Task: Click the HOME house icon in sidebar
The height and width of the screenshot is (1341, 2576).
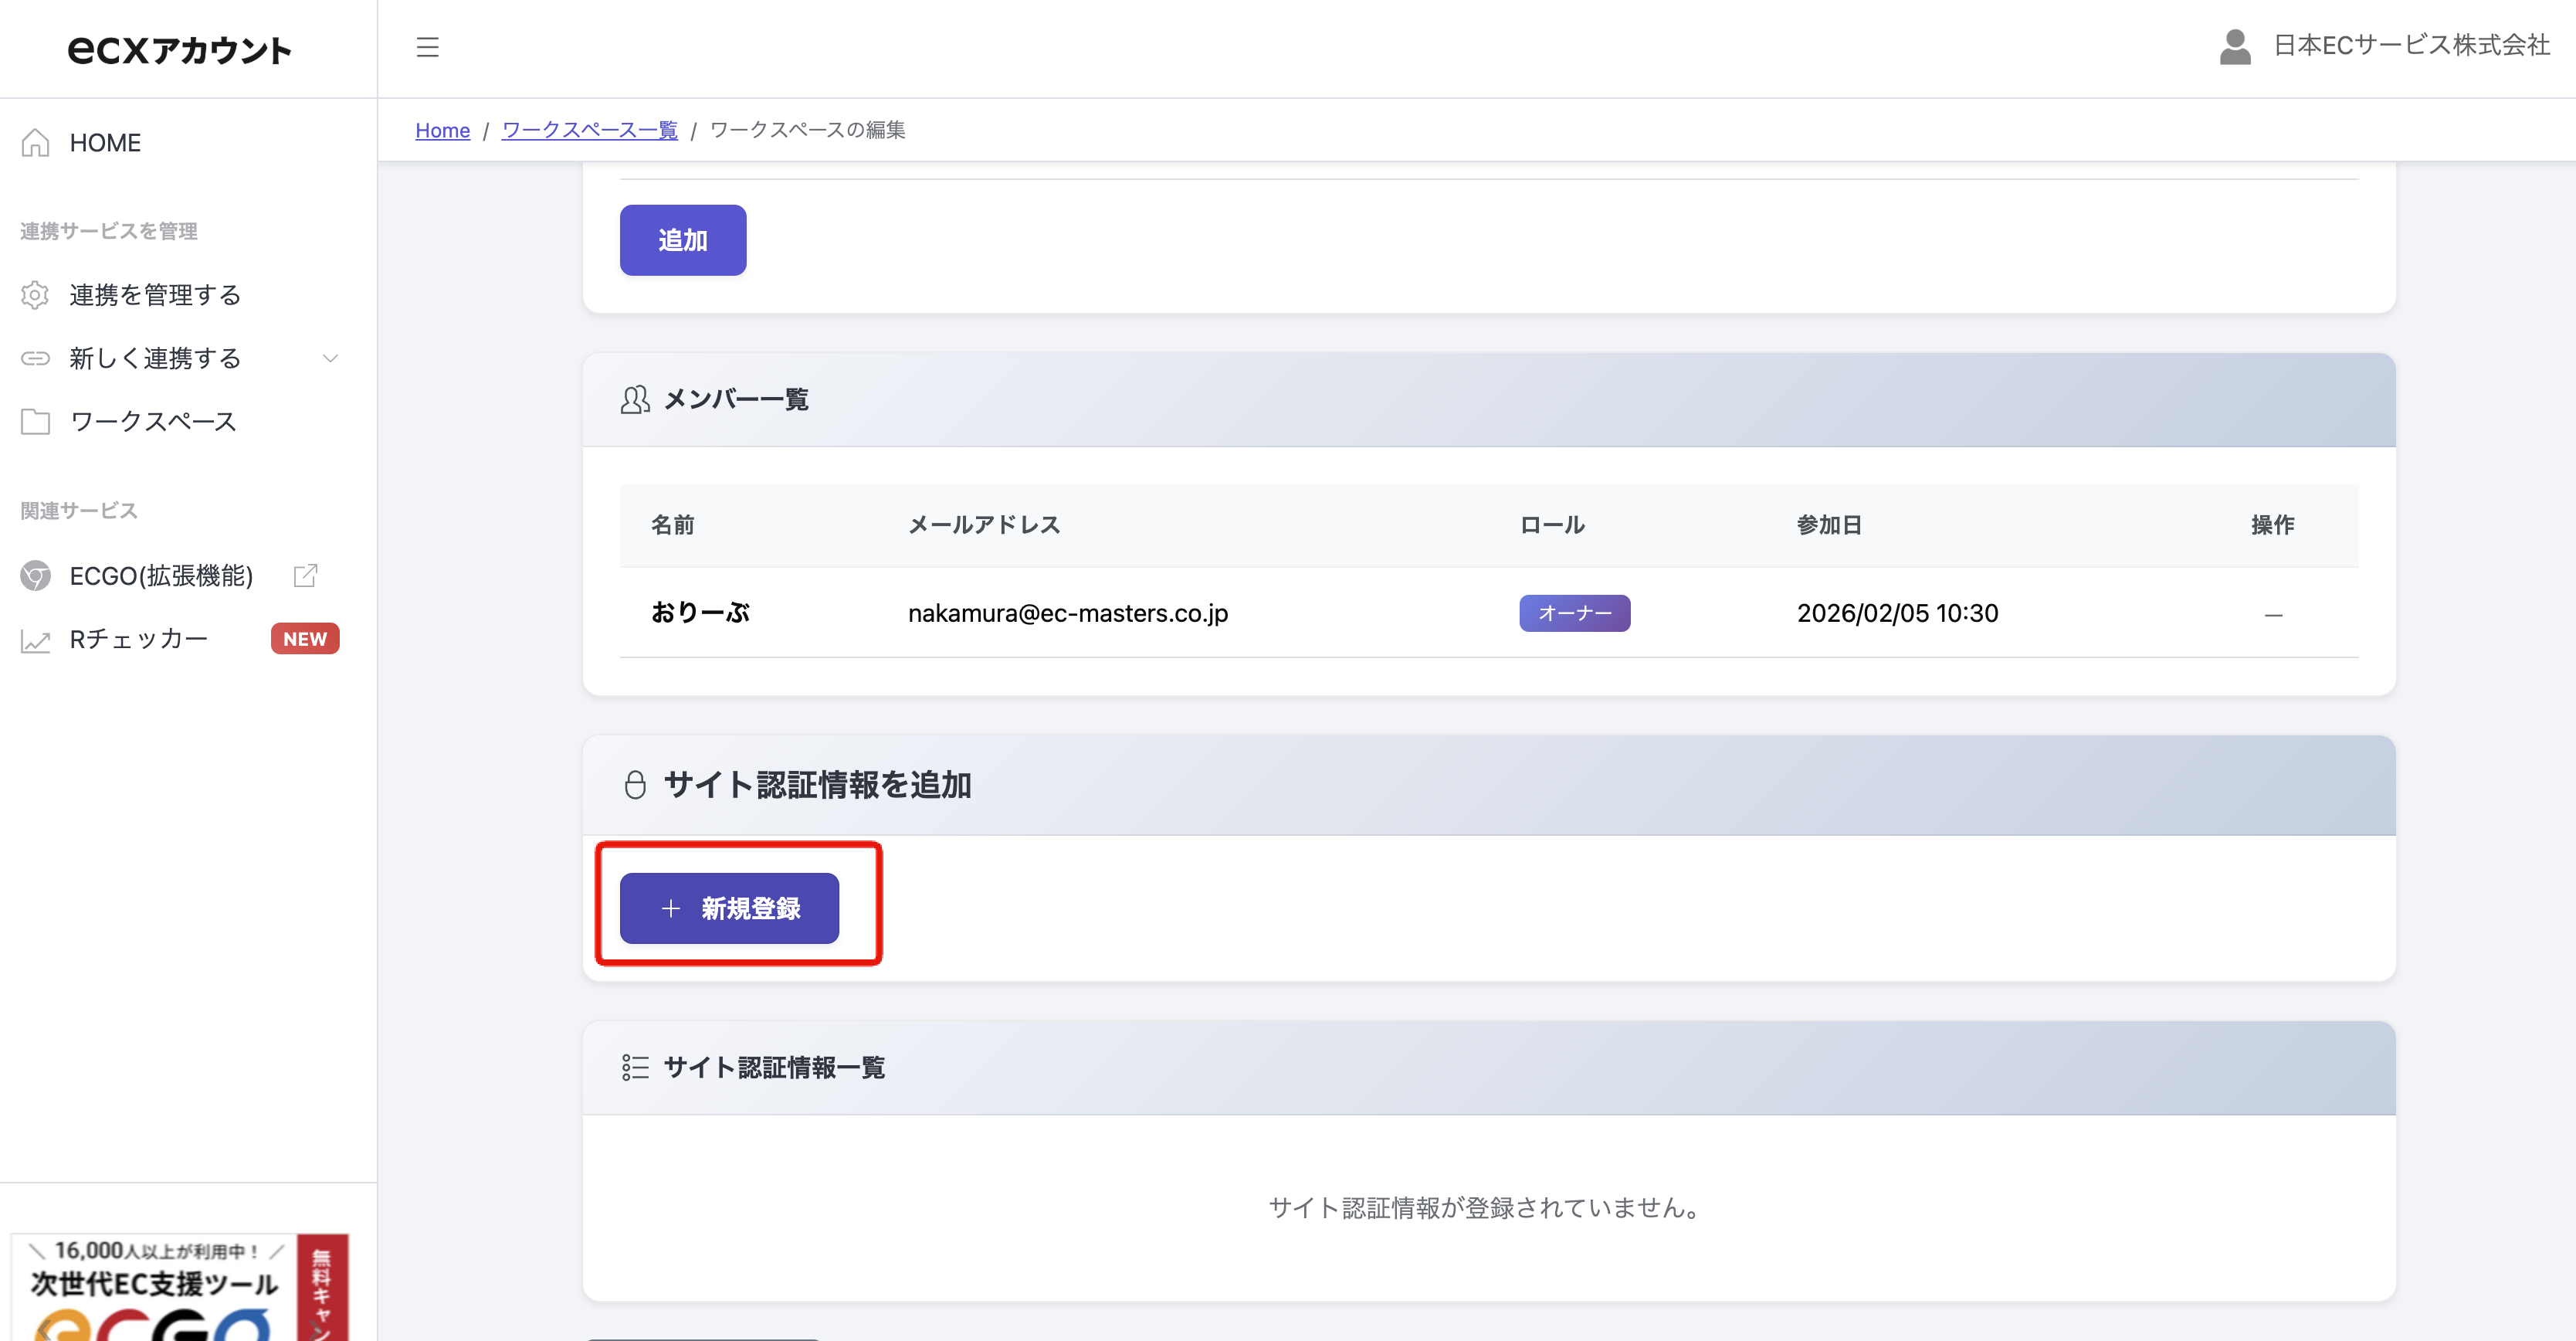Action: click(35, 142)
